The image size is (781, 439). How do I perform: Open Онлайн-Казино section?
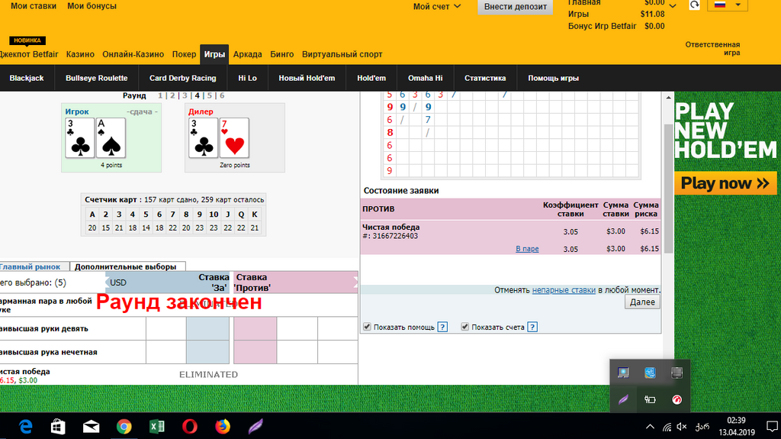pyautogui.click(x=133, y=54)
